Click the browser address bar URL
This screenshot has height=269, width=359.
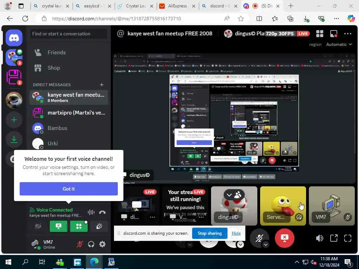pyautogui.click(x=116, y=19)
